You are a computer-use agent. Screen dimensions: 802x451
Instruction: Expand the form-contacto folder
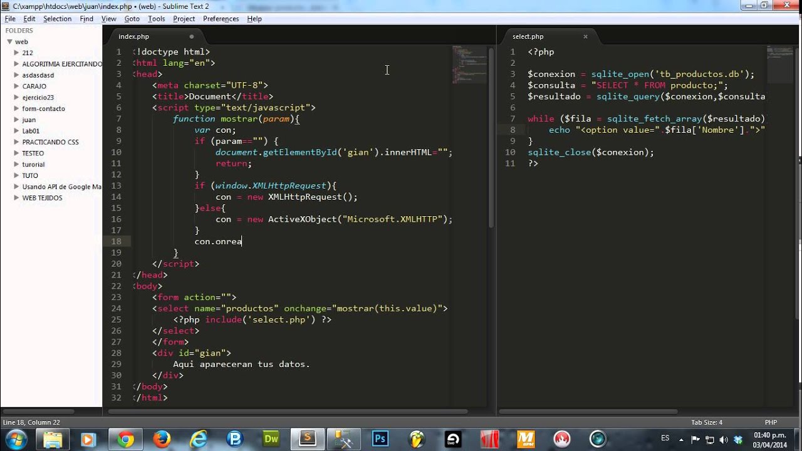coord(17,108)
